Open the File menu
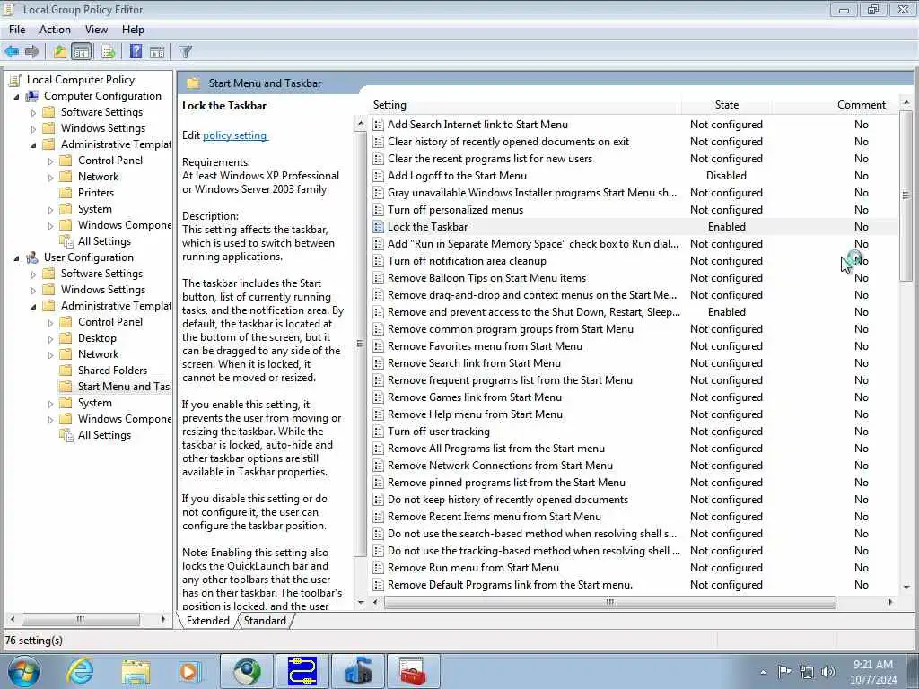Viewport: 919px width, 689px height. (x=17, y=30)
